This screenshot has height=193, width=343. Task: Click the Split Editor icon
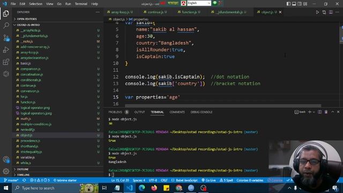tap(331, 12)
